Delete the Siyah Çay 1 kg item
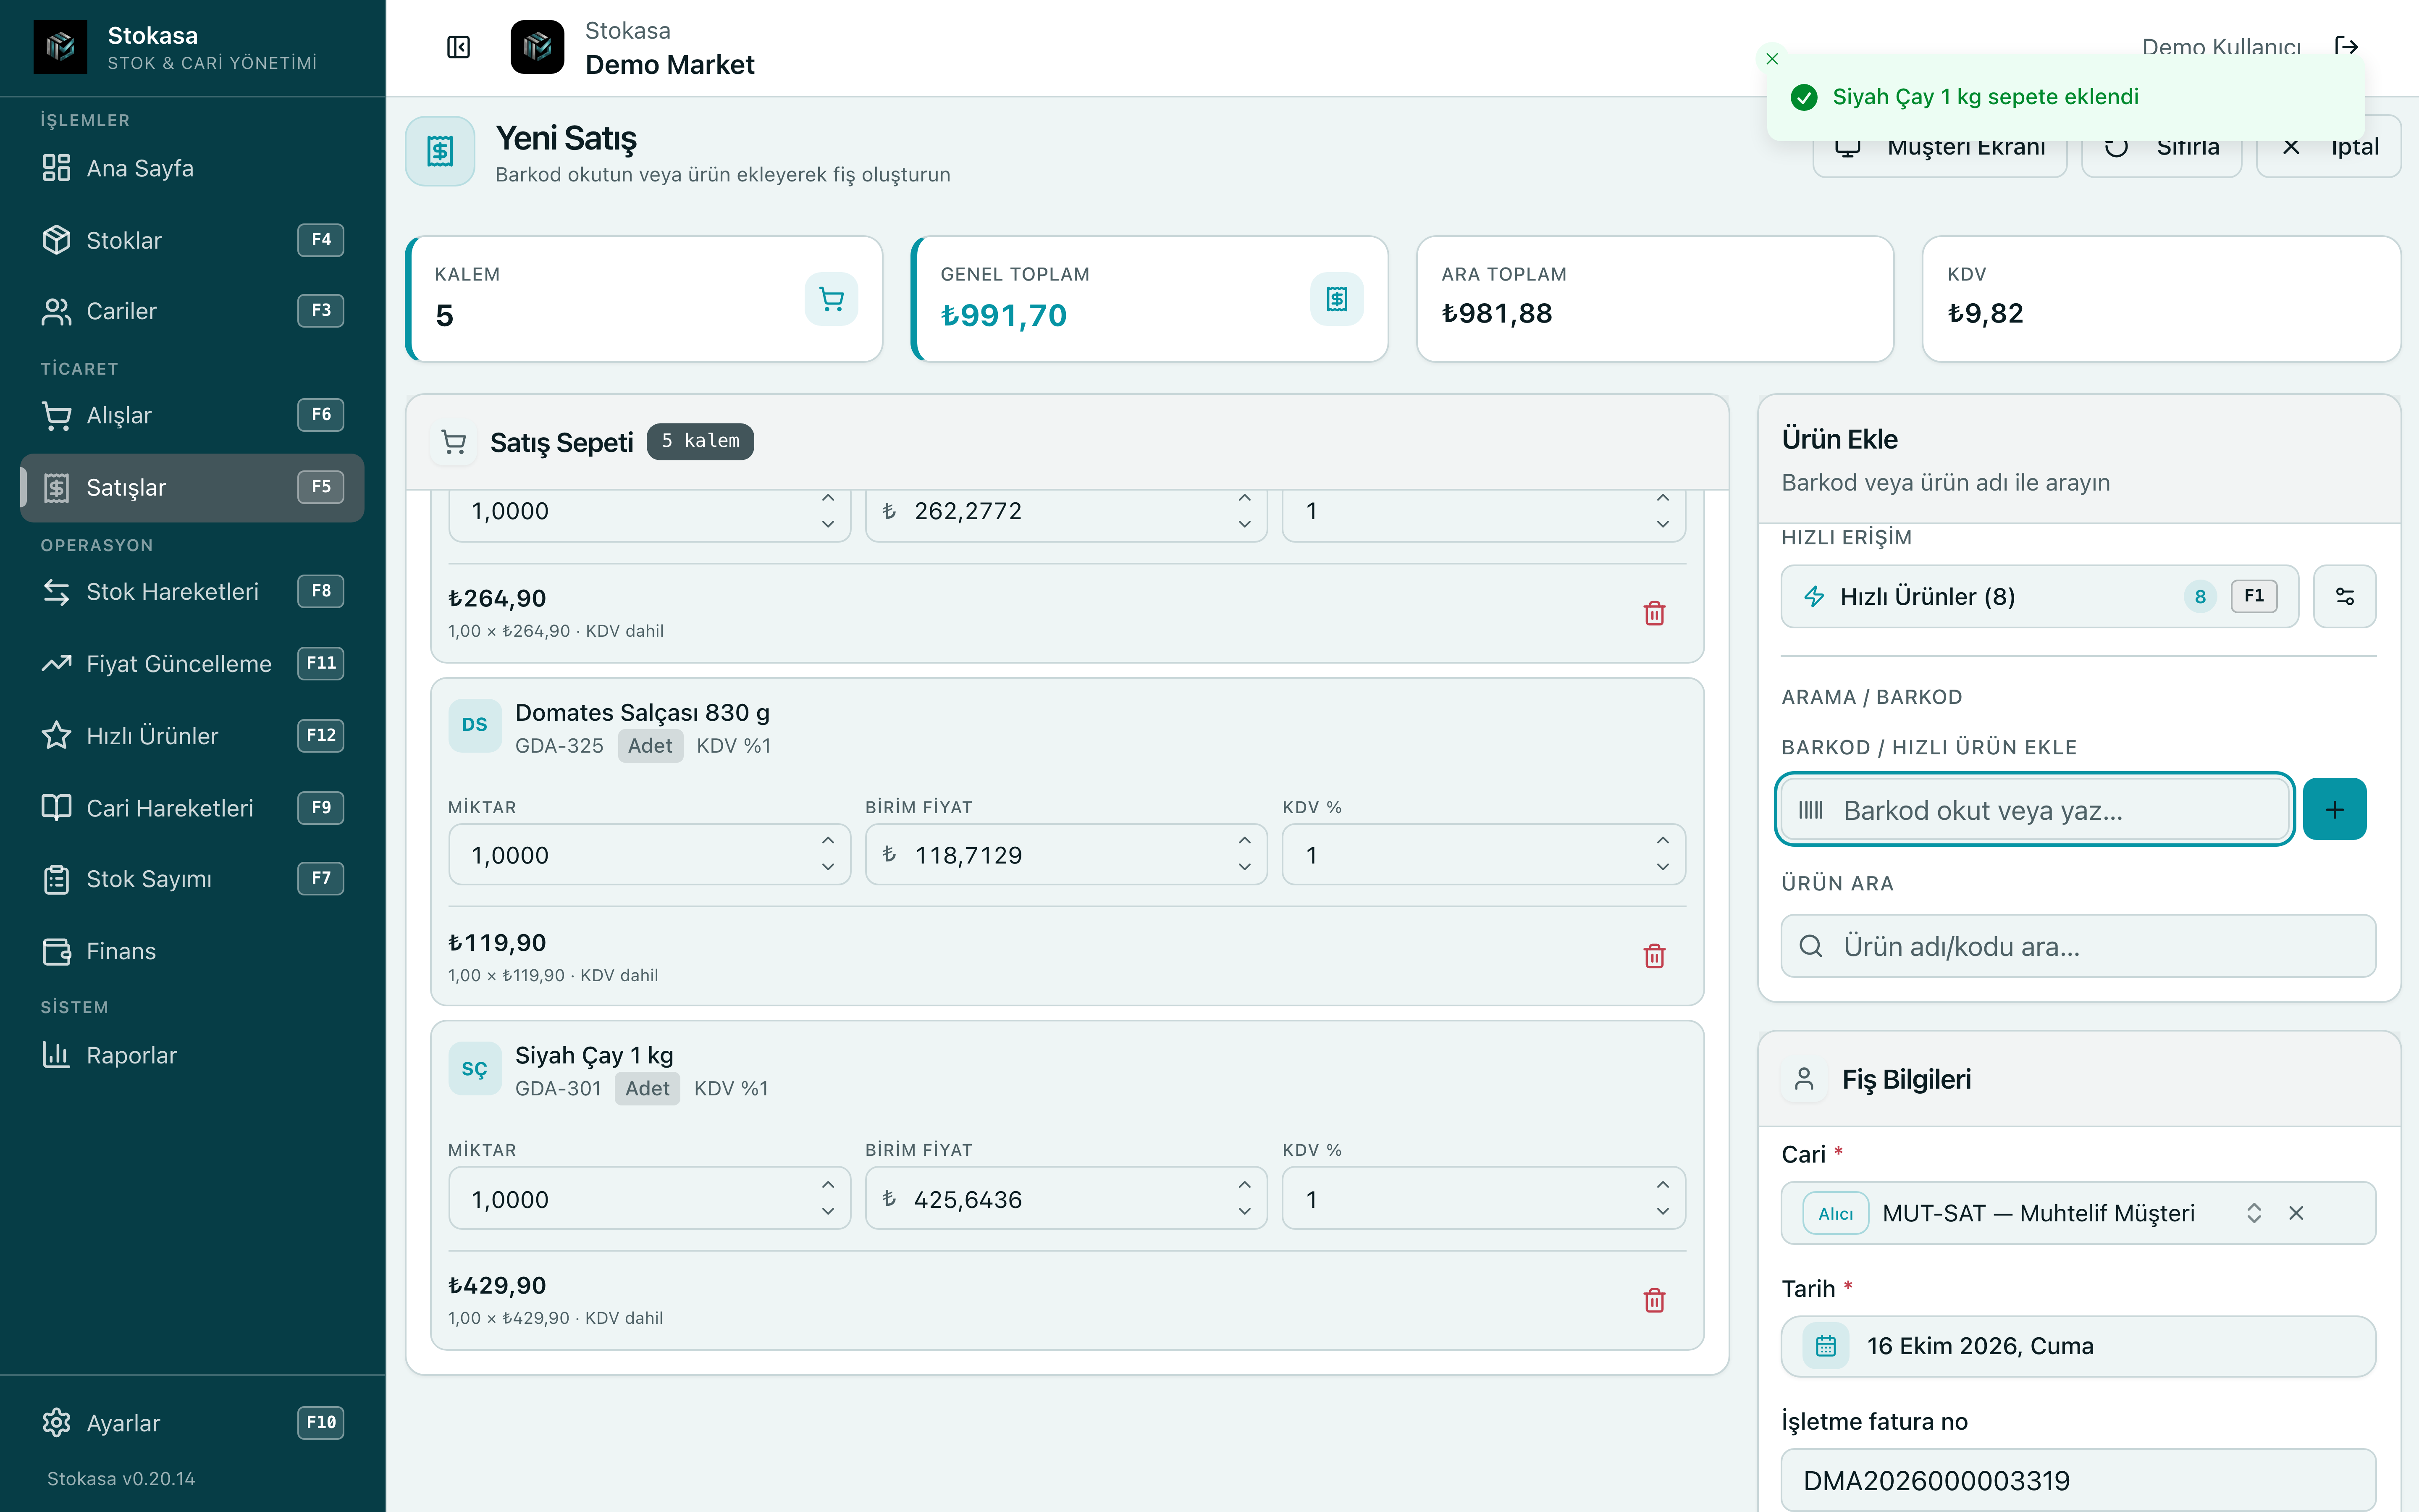The width and height of the screenshot is (2419, 1512). (1654, 1300)
